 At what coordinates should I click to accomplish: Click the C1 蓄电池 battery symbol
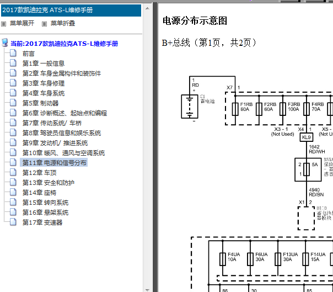coord(190,107)
